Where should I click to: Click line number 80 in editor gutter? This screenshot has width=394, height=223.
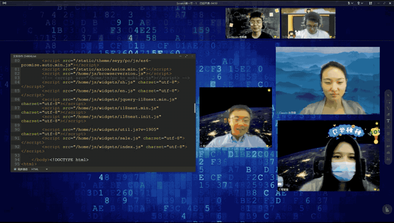pos(17,60)
